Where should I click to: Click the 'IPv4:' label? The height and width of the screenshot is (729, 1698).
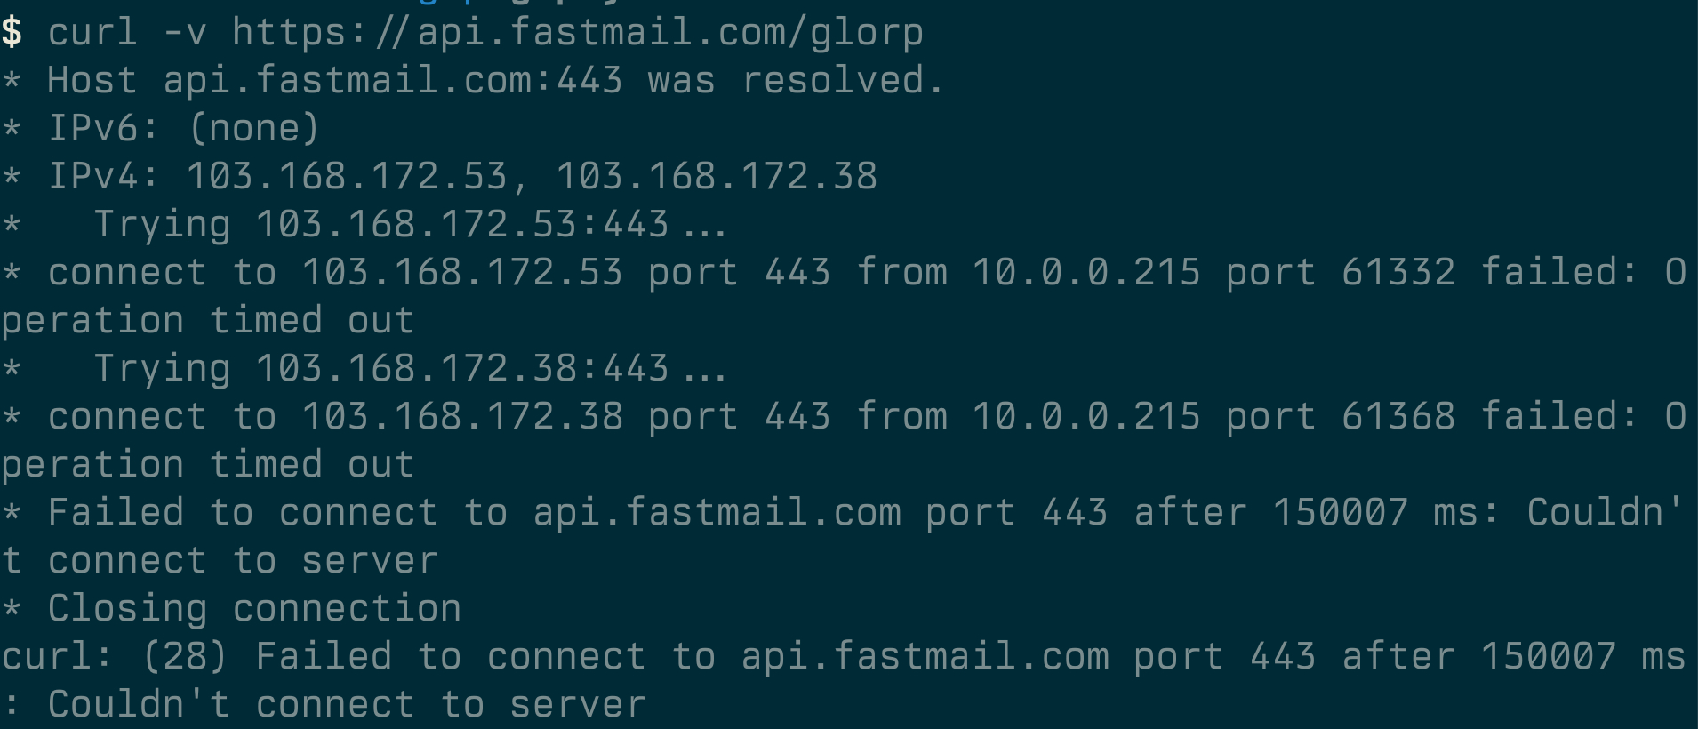(x=104, y=177)
